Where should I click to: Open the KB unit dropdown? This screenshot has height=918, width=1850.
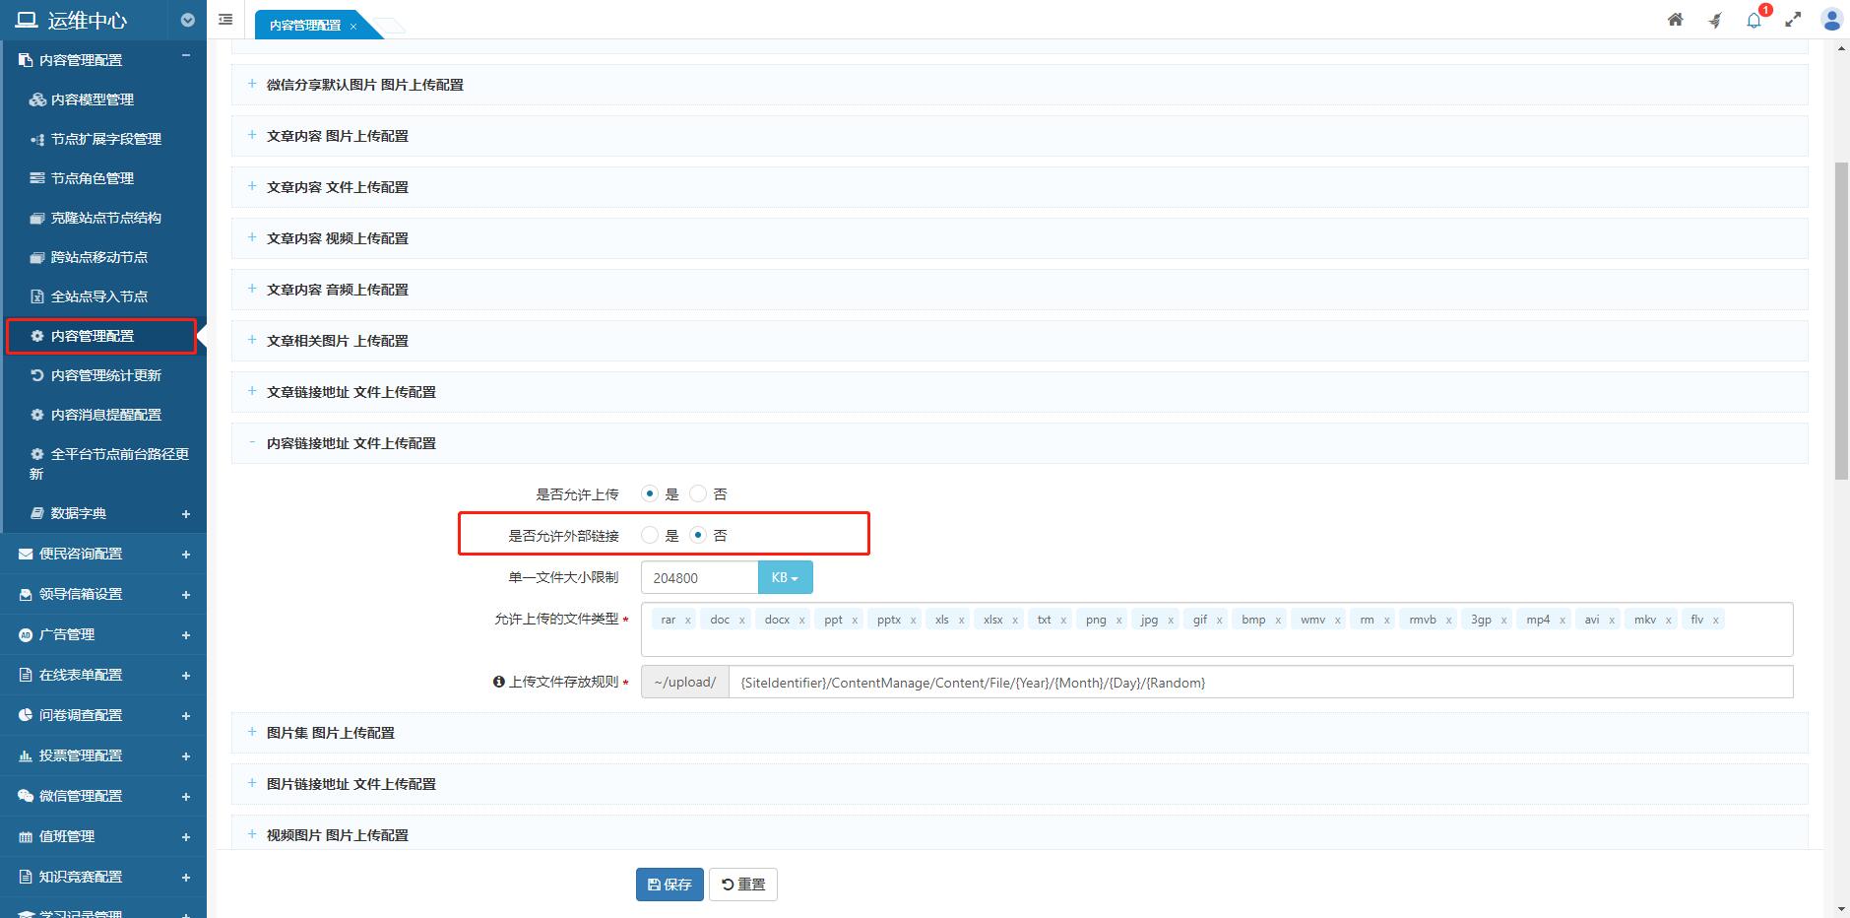pyautogui.click(x=785, y=578)
